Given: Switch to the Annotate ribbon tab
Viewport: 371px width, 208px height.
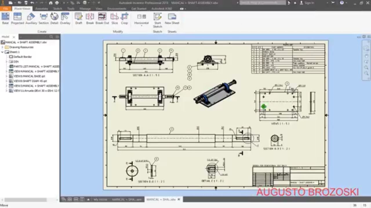Looking at the screenshot, I should (x=41, y=9).
